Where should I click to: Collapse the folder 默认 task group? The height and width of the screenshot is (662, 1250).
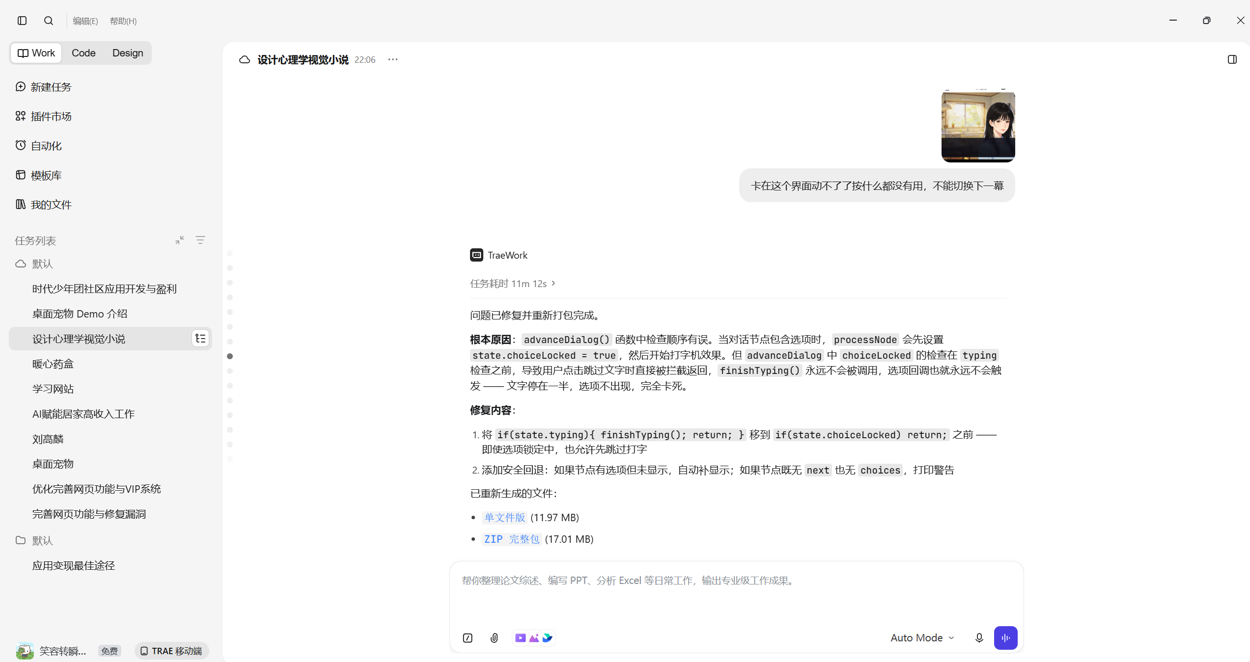[x=34, y=540]
